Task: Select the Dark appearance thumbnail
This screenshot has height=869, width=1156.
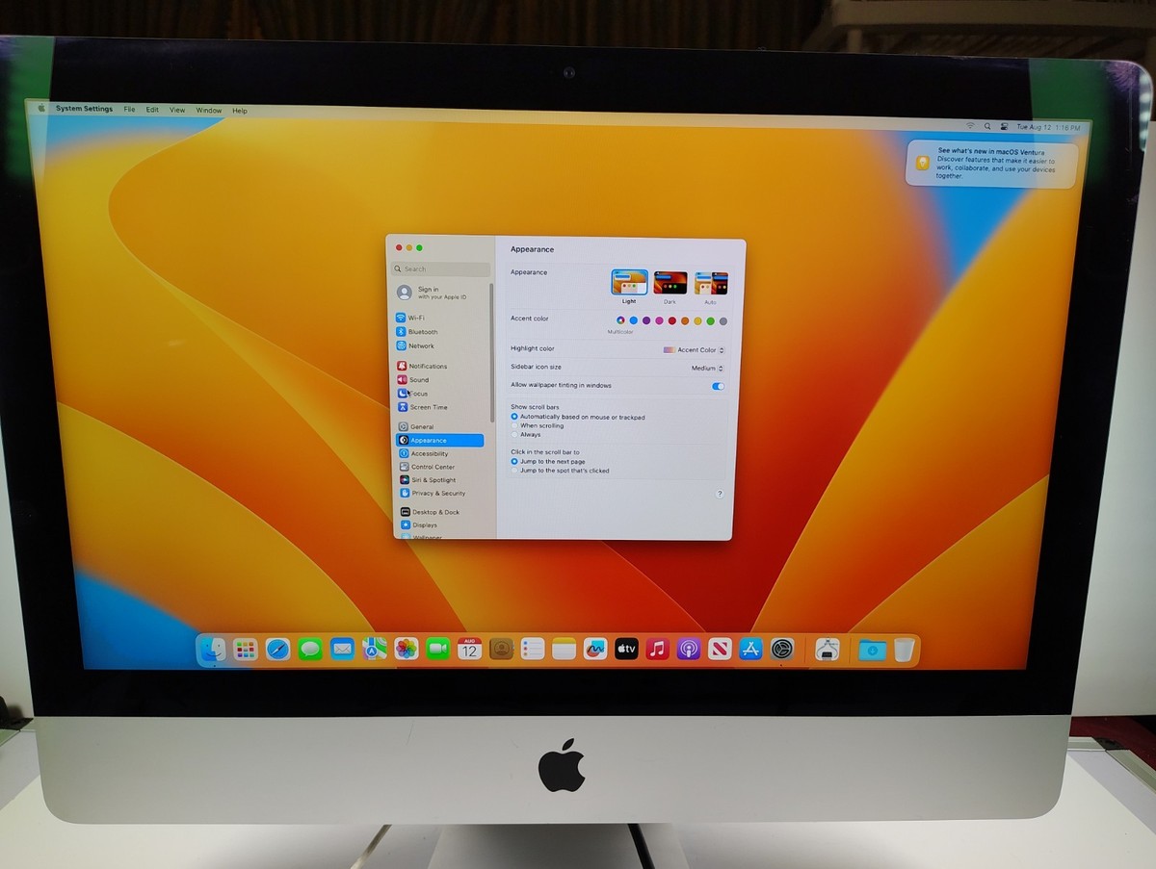Action: [670, 284]
